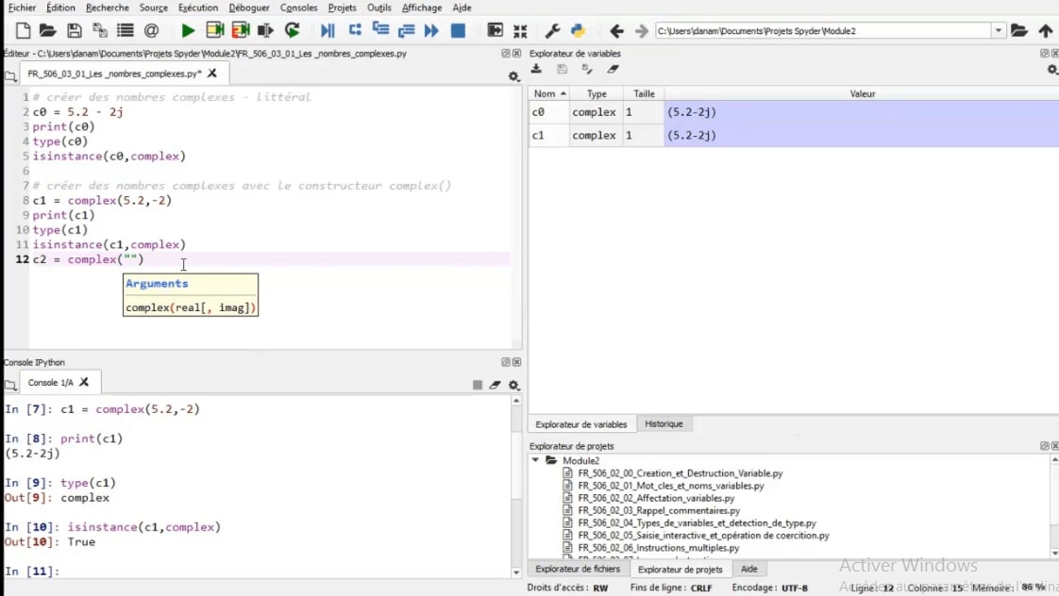1059x596 pixels.
Task: Collapse the Module2 folder in project explorer
Action: pos(536,461)
